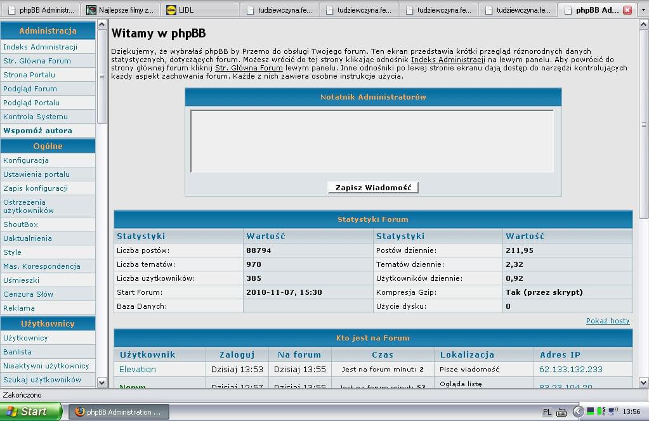Click the main page scrollbar thumb

[644, 124]
